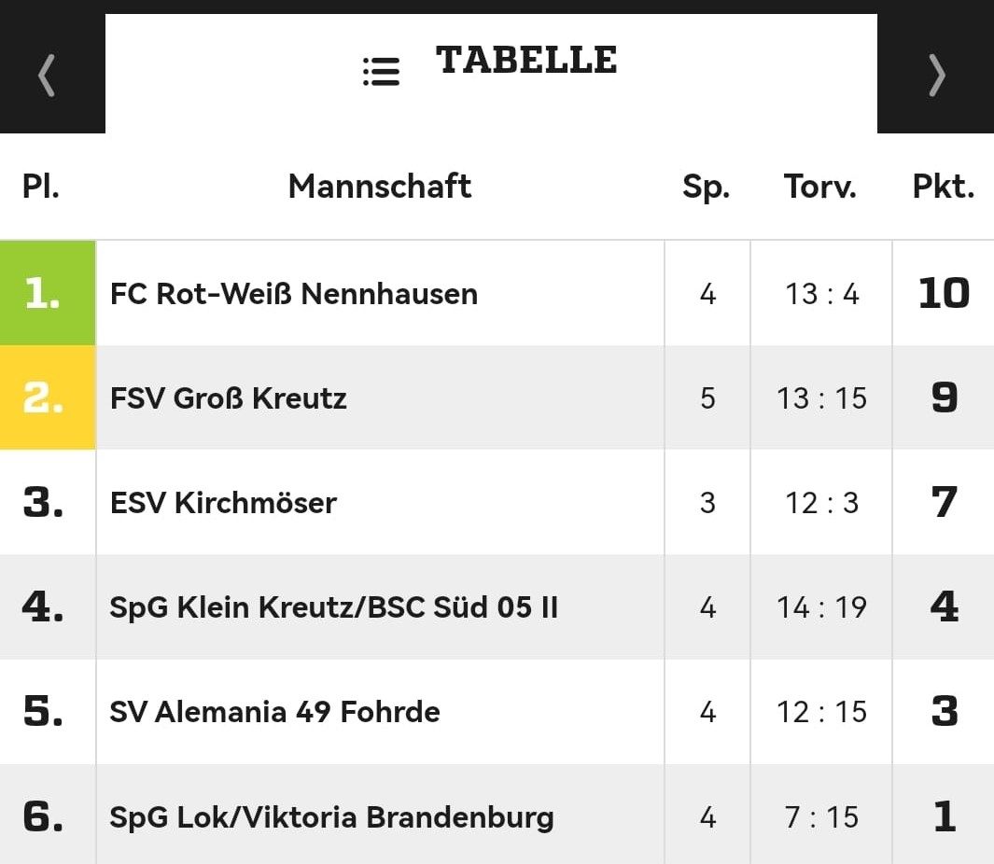Image resolution: width=994 pixels, height=864 pixels.
Task: Click the left chevron arrow
Action: click(47, 76)
